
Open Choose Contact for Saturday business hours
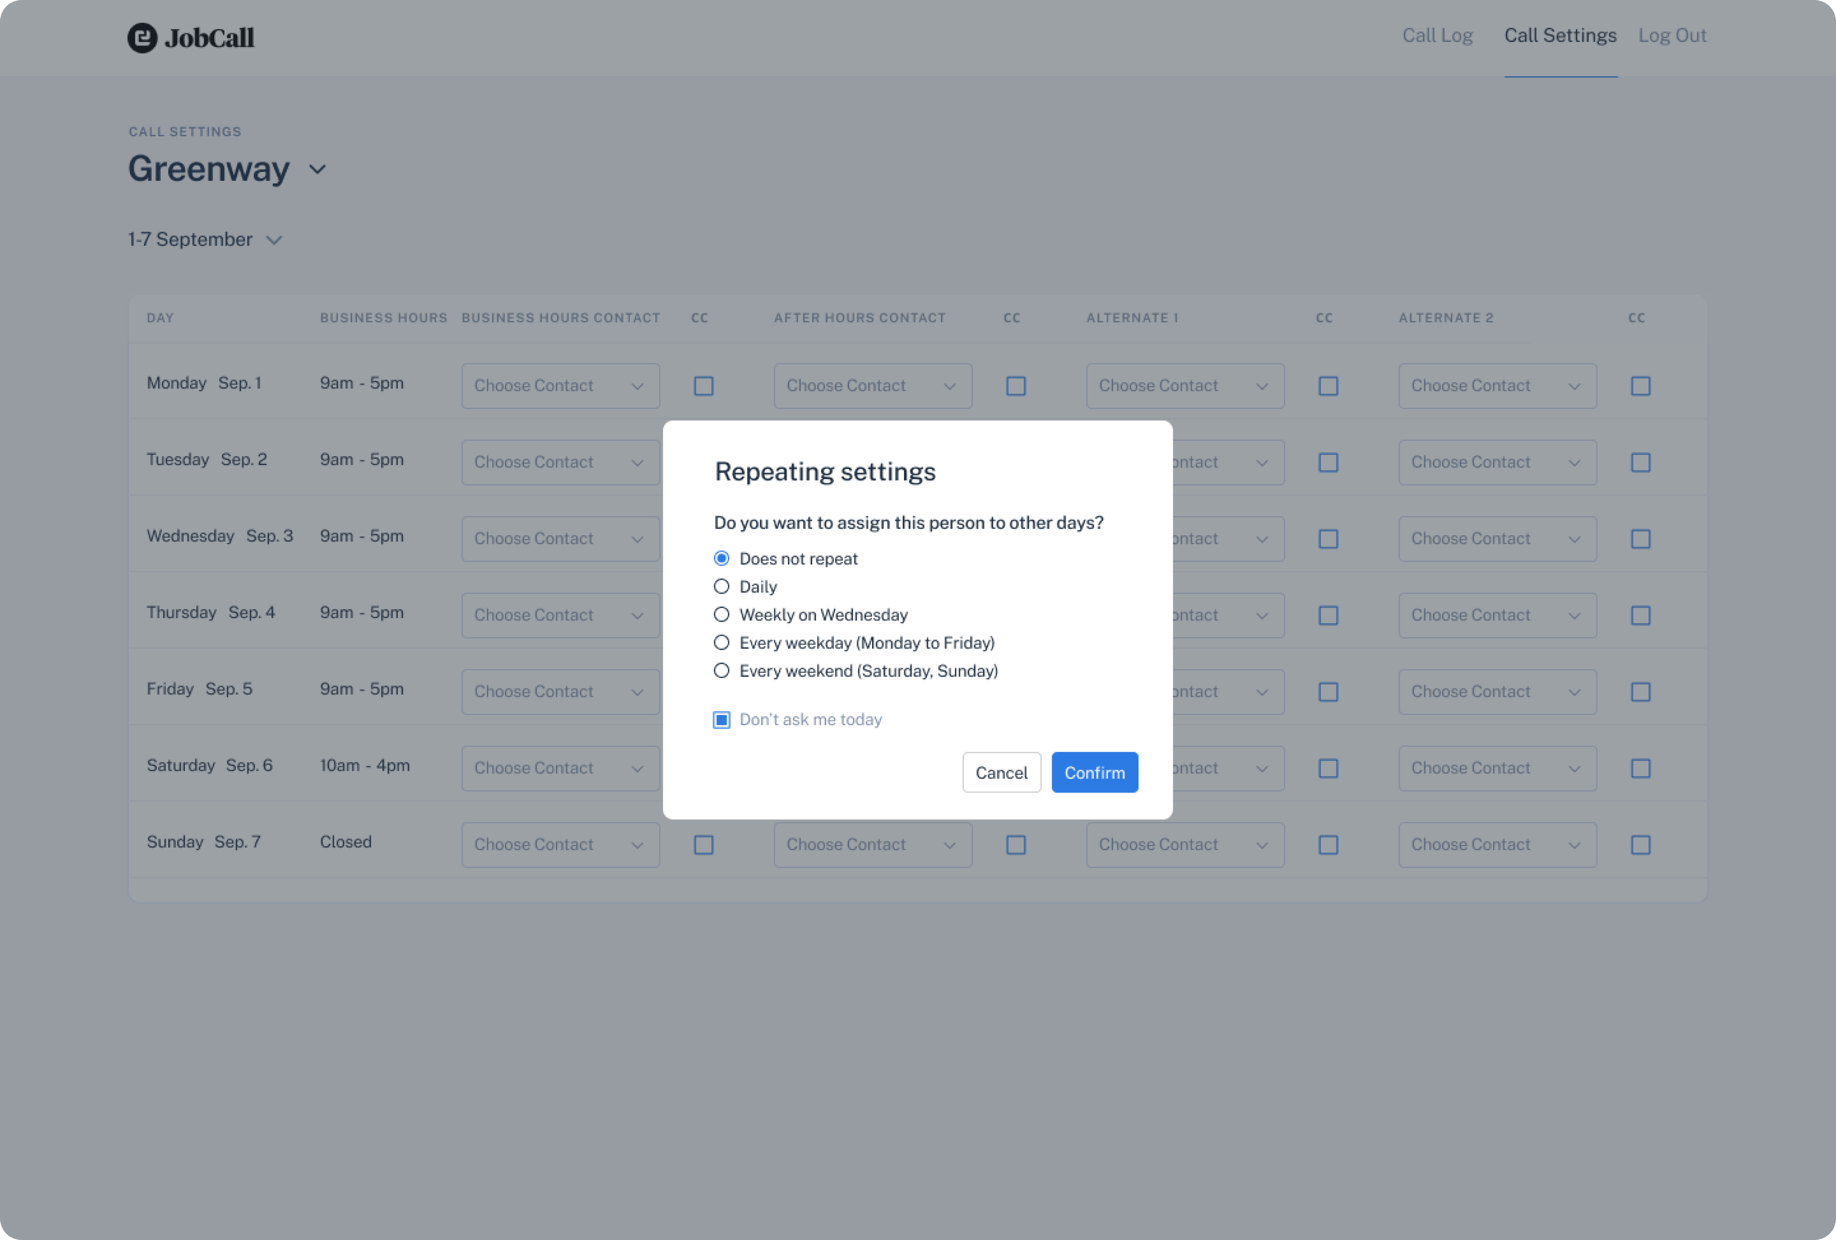tap(560, 767)
